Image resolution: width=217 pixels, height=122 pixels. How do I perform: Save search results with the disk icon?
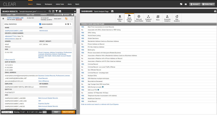pos(60,11)
